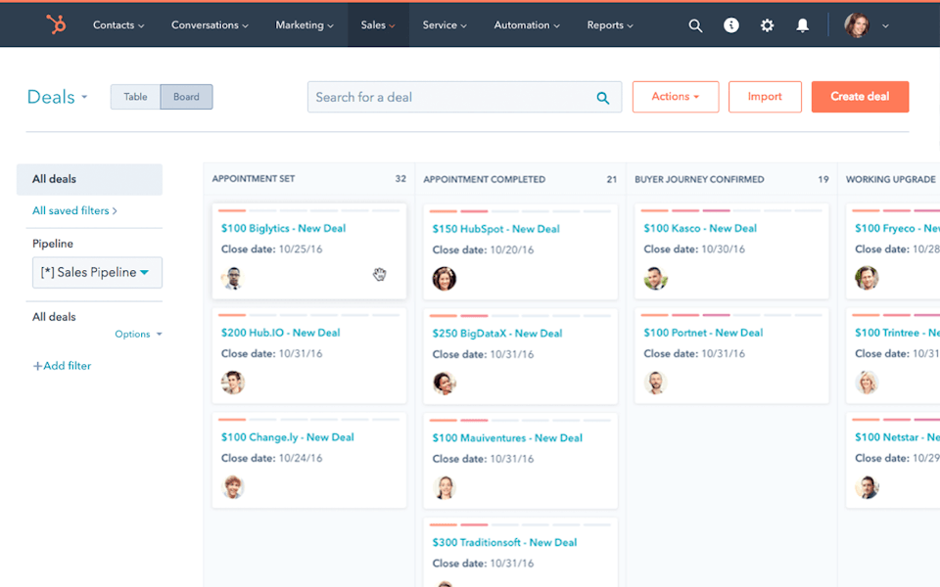
Task: Open $250 BigDataX - New Deal
Action: pos(497,333)
